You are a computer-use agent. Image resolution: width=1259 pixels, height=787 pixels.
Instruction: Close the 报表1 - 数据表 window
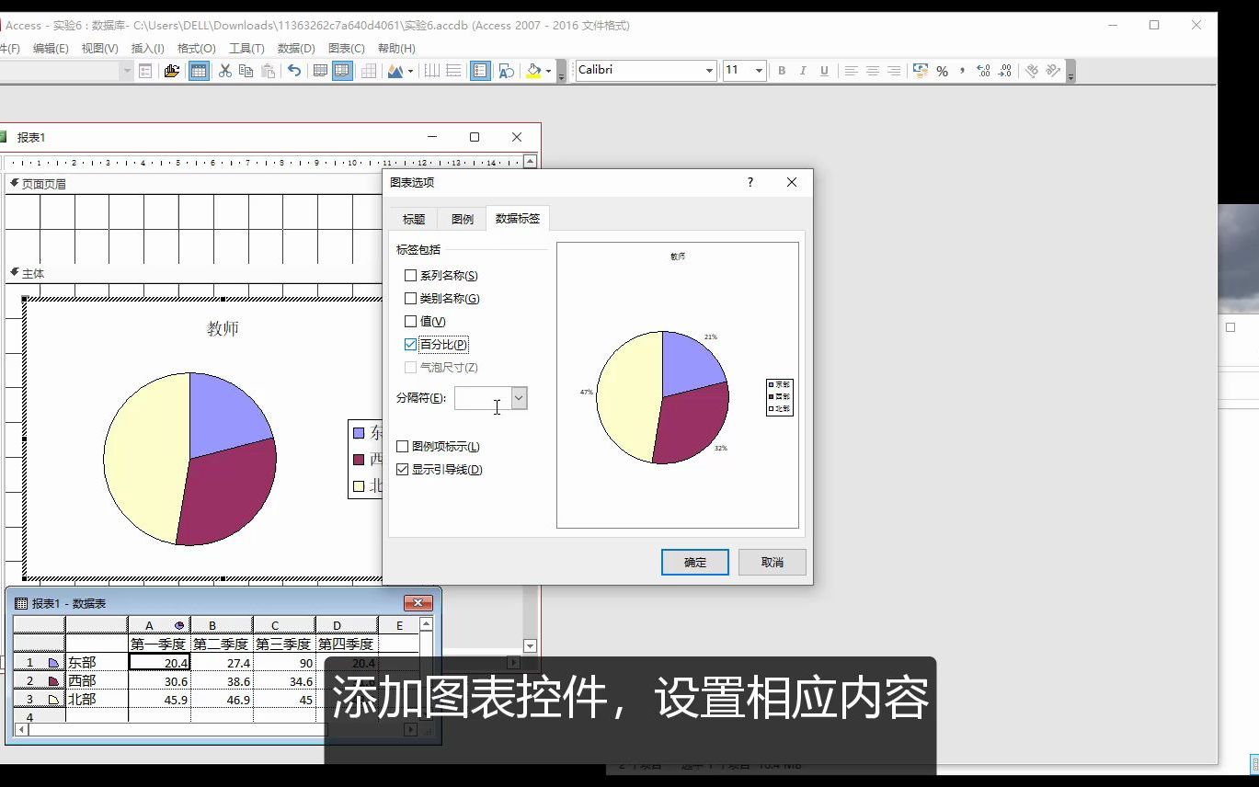pos(418,603)
